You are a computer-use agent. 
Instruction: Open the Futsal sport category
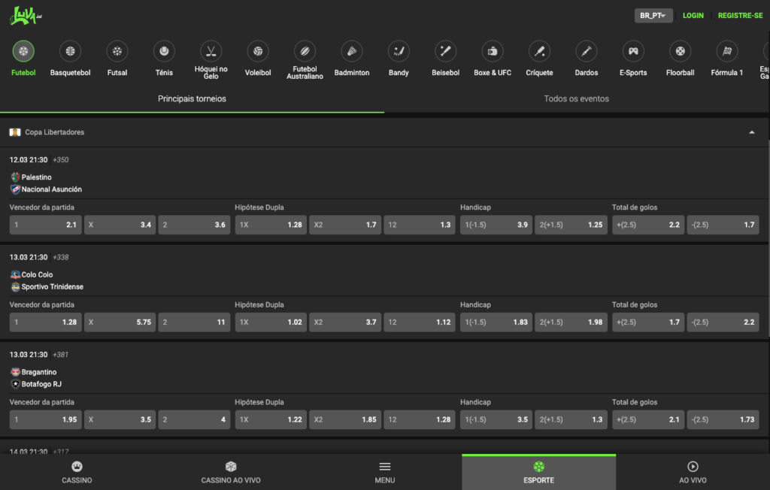click(x=117, y=51)
